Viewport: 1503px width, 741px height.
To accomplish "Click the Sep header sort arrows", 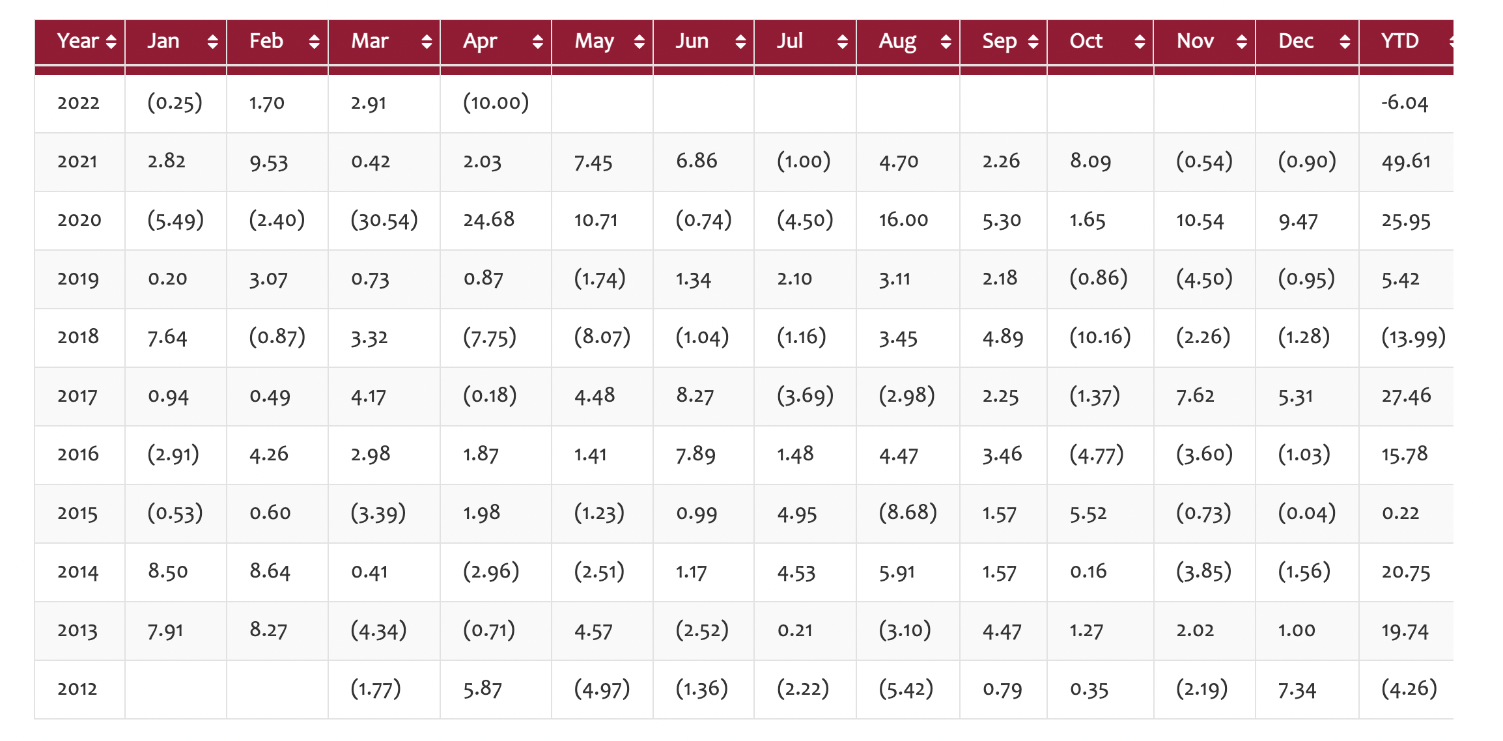I will click(x=1033, y=42).
